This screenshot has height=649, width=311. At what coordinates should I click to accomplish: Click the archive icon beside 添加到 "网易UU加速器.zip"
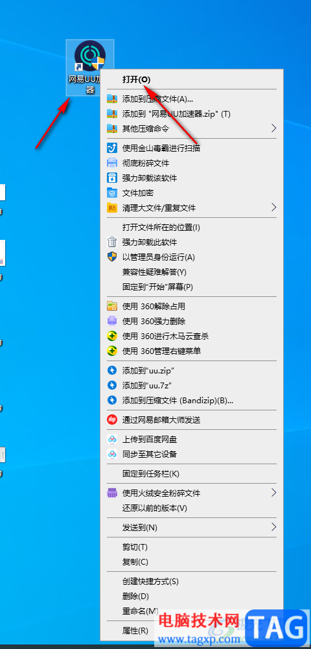point(112,114)
